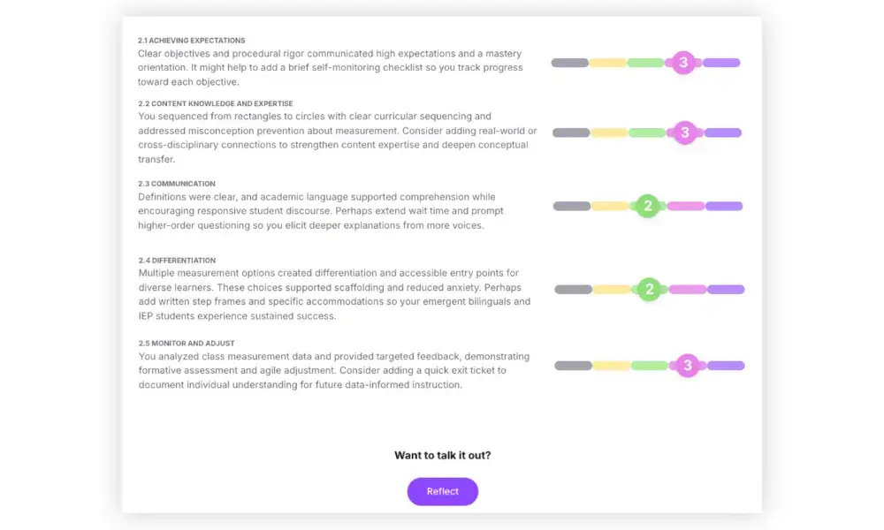Click the yellow segment of the Differentiation slider
Screen dimensions: 884x530
pos(610,289)
